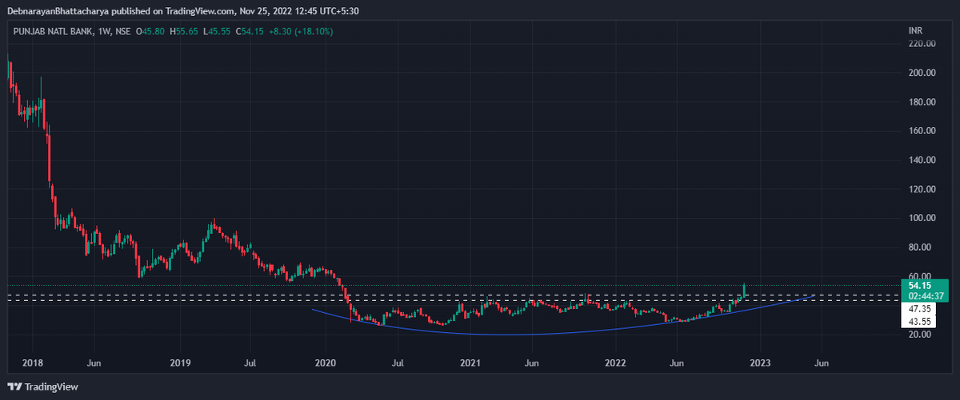
Task: Click the 2021 label on time axis
Action: pyautogui.click(x=470, y=362)
